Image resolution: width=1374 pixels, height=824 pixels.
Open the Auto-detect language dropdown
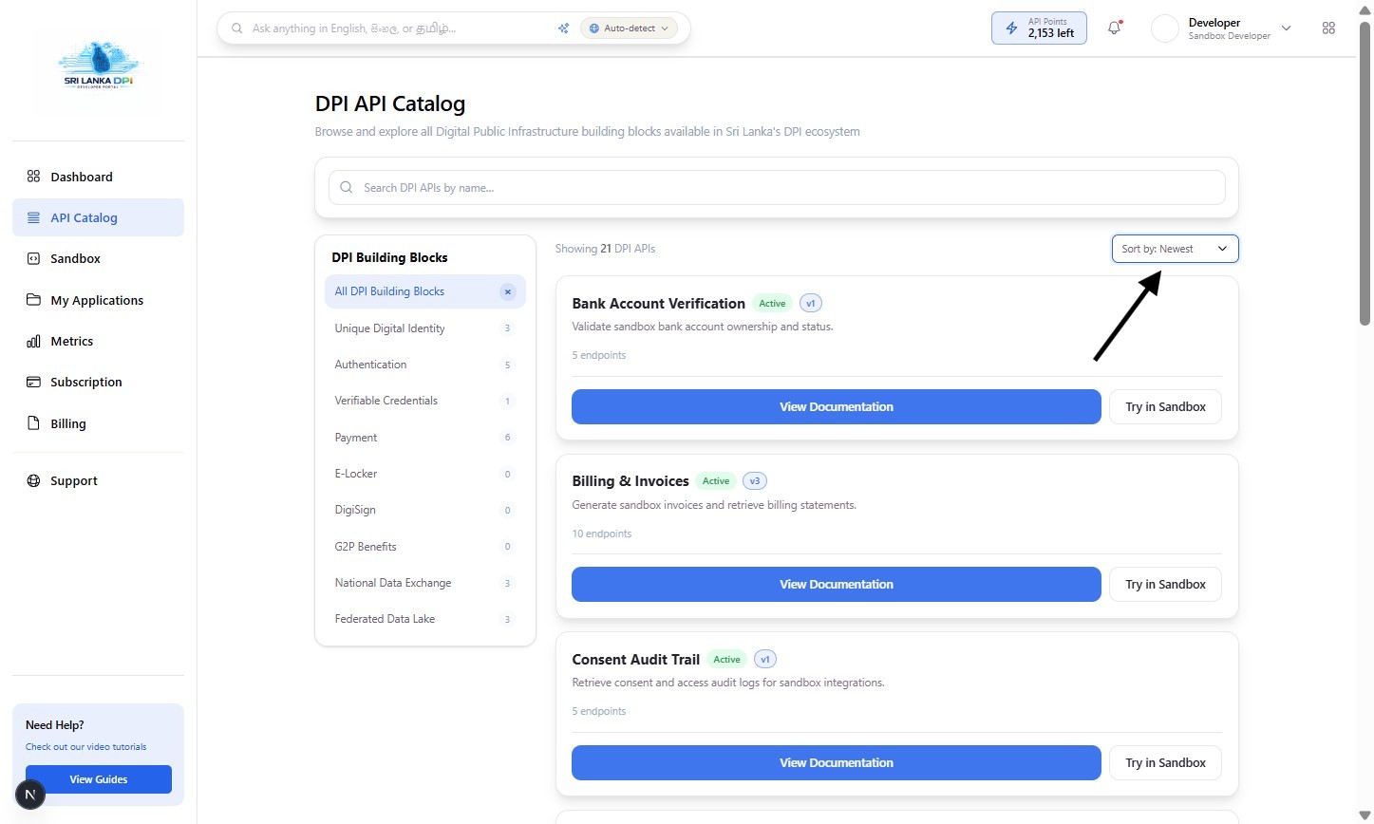[629, 28]
